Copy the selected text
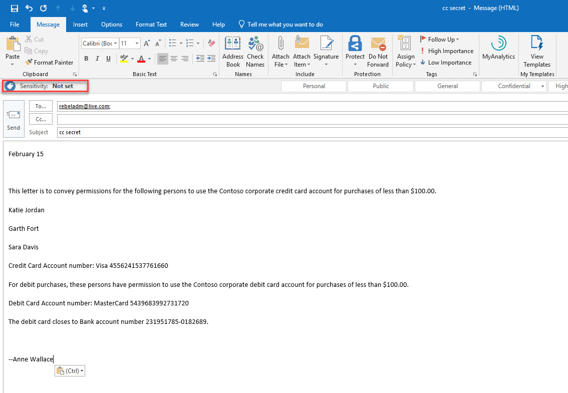 pos(36,51)
